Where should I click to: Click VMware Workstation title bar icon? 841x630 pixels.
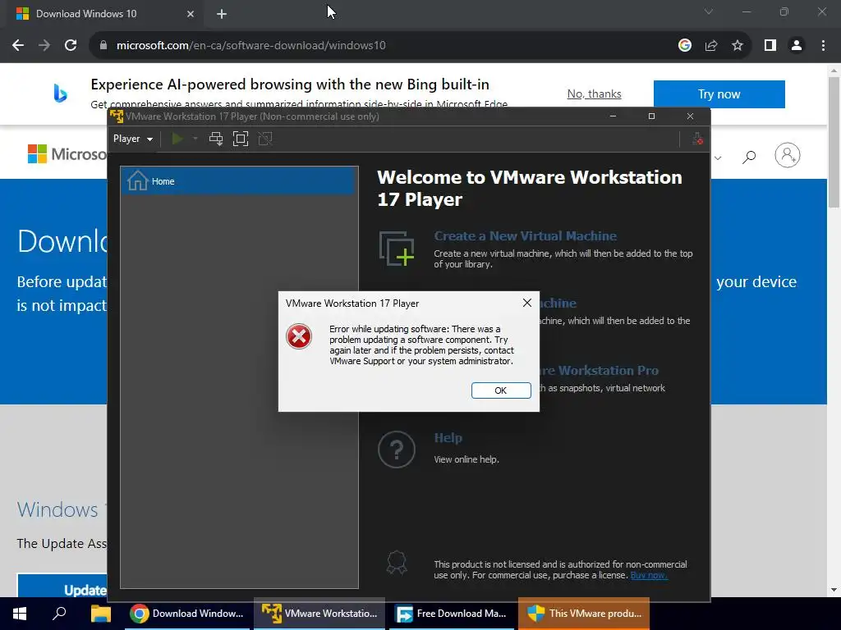coord(117,116)
